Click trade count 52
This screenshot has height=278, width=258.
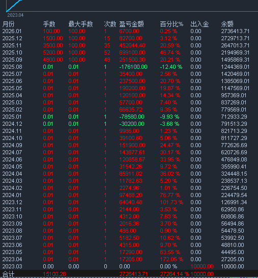(x=107, y=52)
